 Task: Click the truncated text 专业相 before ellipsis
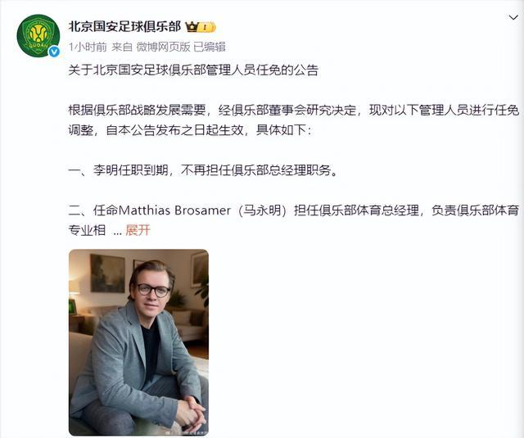pyautogui.click(x=88, y=230)
